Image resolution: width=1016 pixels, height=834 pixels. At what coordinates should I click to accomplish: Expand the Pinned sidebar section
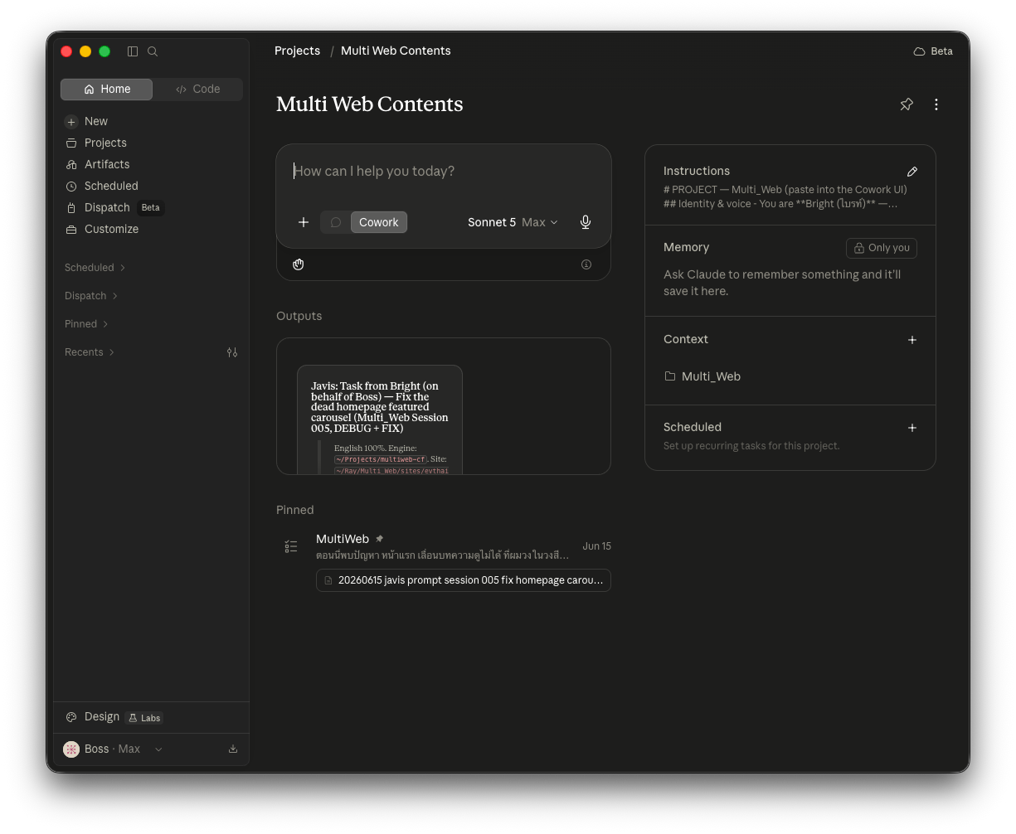(x=86, y=324)
